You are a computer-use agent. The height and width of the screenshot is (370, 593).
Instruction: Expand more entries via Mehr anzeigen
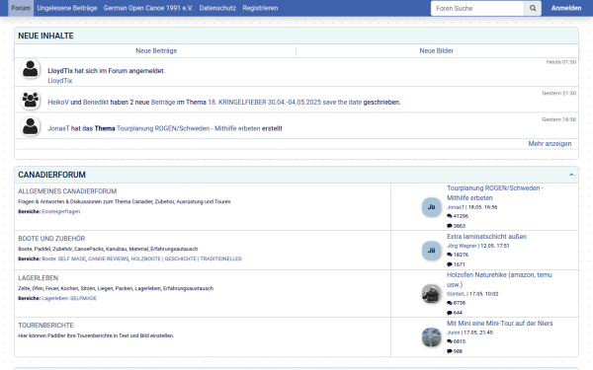tap(550, 143)
